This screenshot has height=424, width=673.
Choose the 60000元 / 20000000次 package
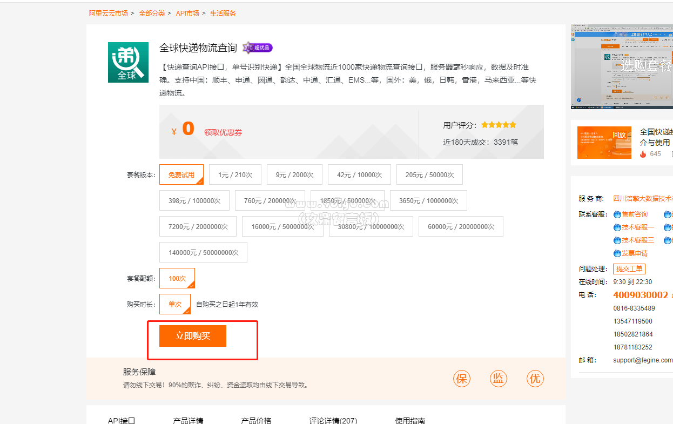(461, 226)
